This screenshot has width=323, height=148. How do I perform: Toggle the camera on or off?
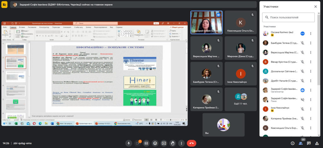click(137, 143)
